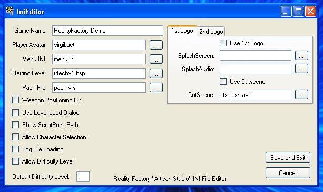Click the Default Difficulty Level value box

point(83,177)
